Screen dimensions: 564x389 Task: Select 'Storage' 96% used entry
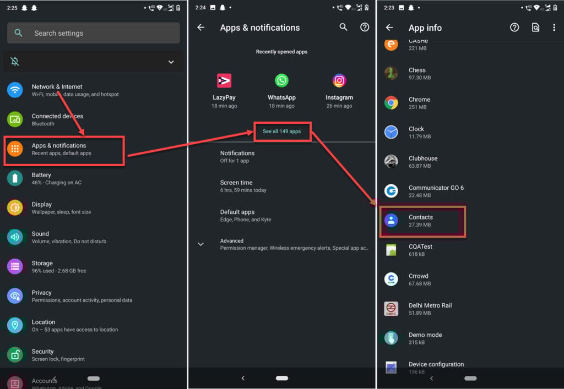tap(59, 267)
